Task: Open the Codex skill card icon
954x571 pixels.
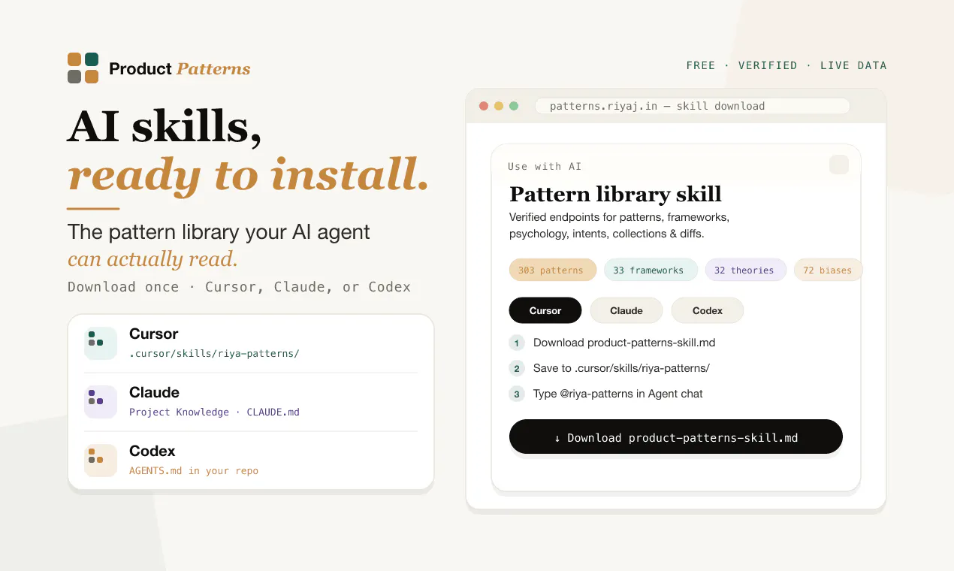Action: pos(101,460)
